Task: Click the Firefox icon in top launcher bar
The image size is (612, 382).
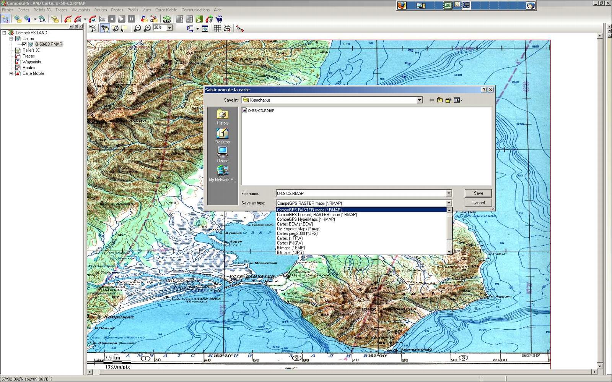Action: [x=402, y=5]
